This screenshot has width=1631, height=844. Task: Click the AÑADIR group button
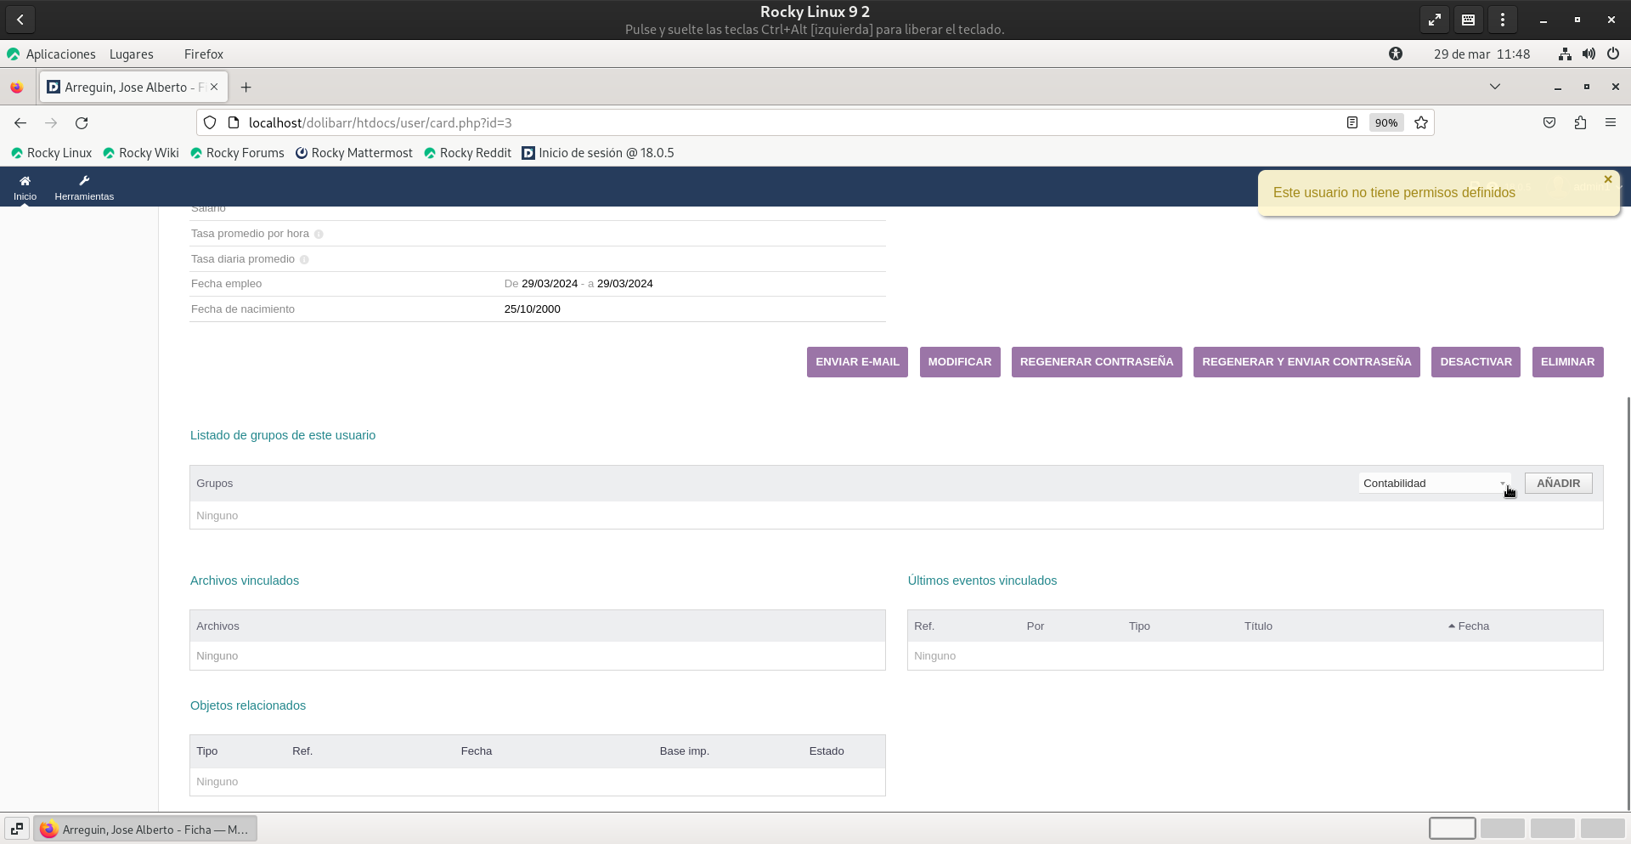(x=1558, y=484)
